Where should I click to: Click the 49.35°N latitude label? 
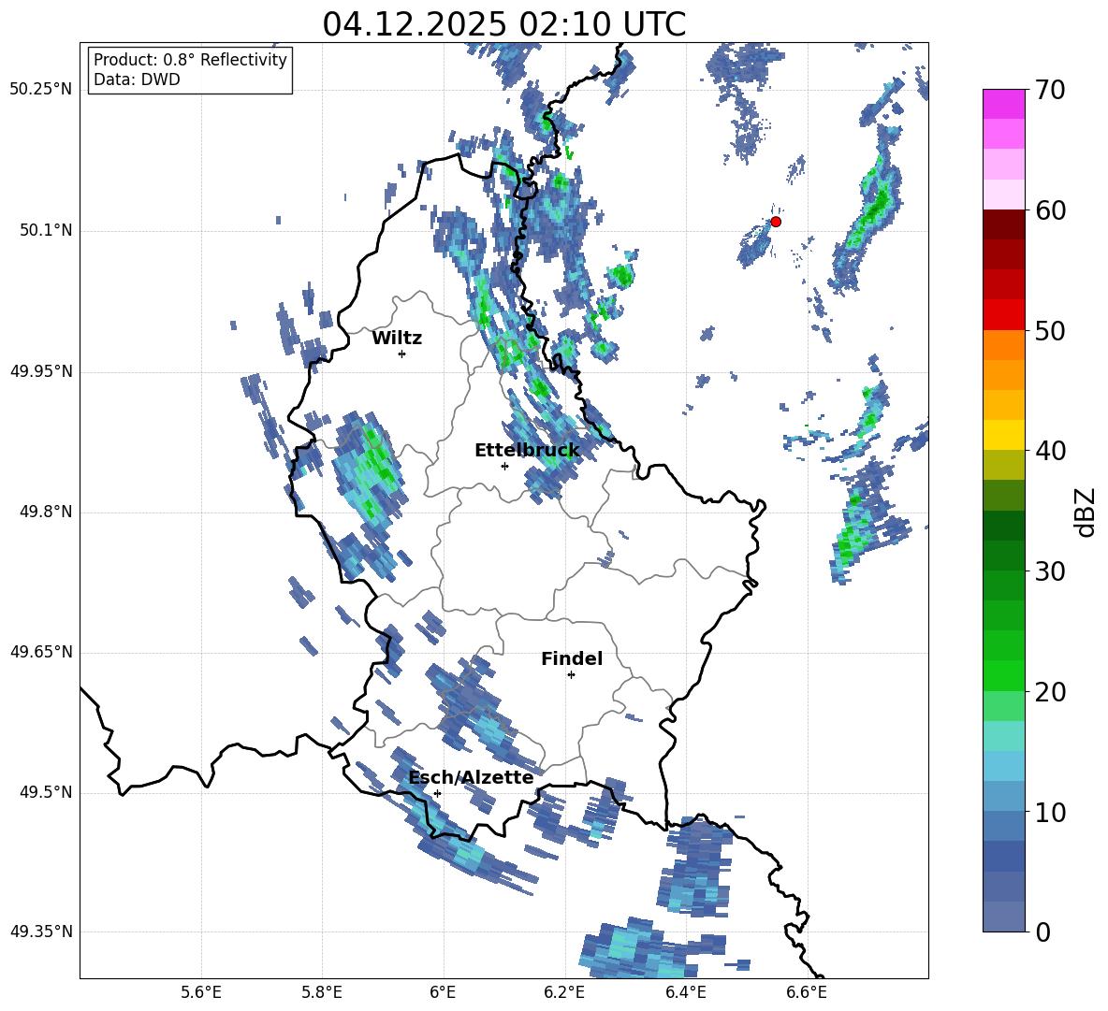point(41,932)
